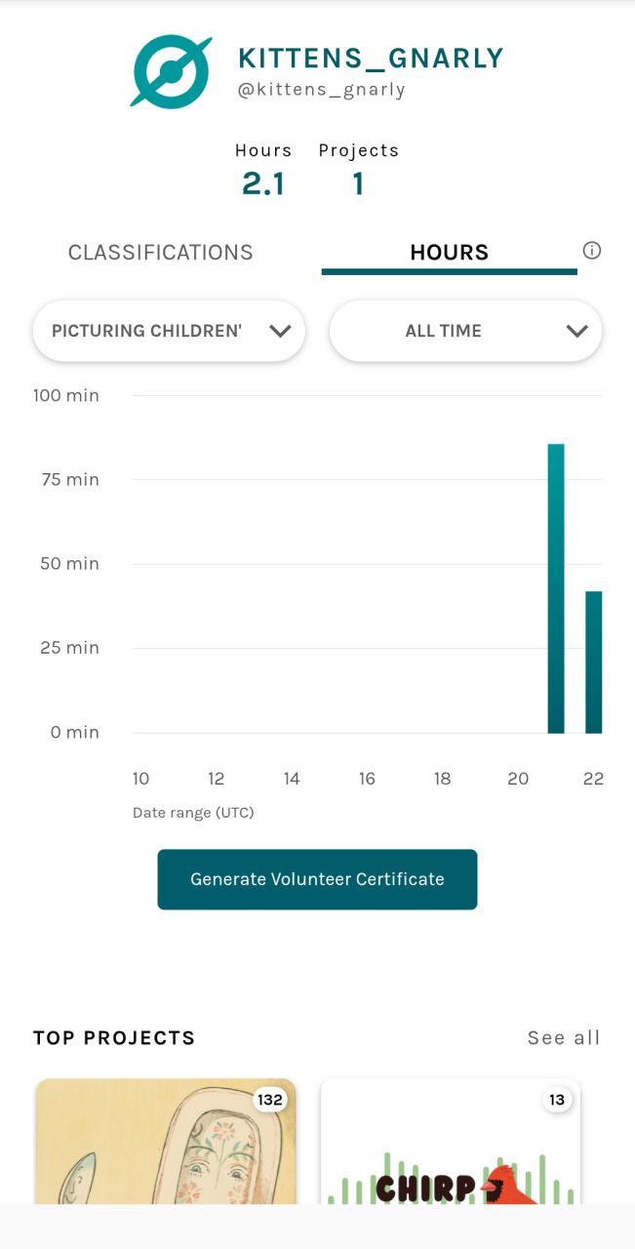The width and height of the screenshot is (635, 1249).
Task: Select the Hours tab
Action: (449, 253)
